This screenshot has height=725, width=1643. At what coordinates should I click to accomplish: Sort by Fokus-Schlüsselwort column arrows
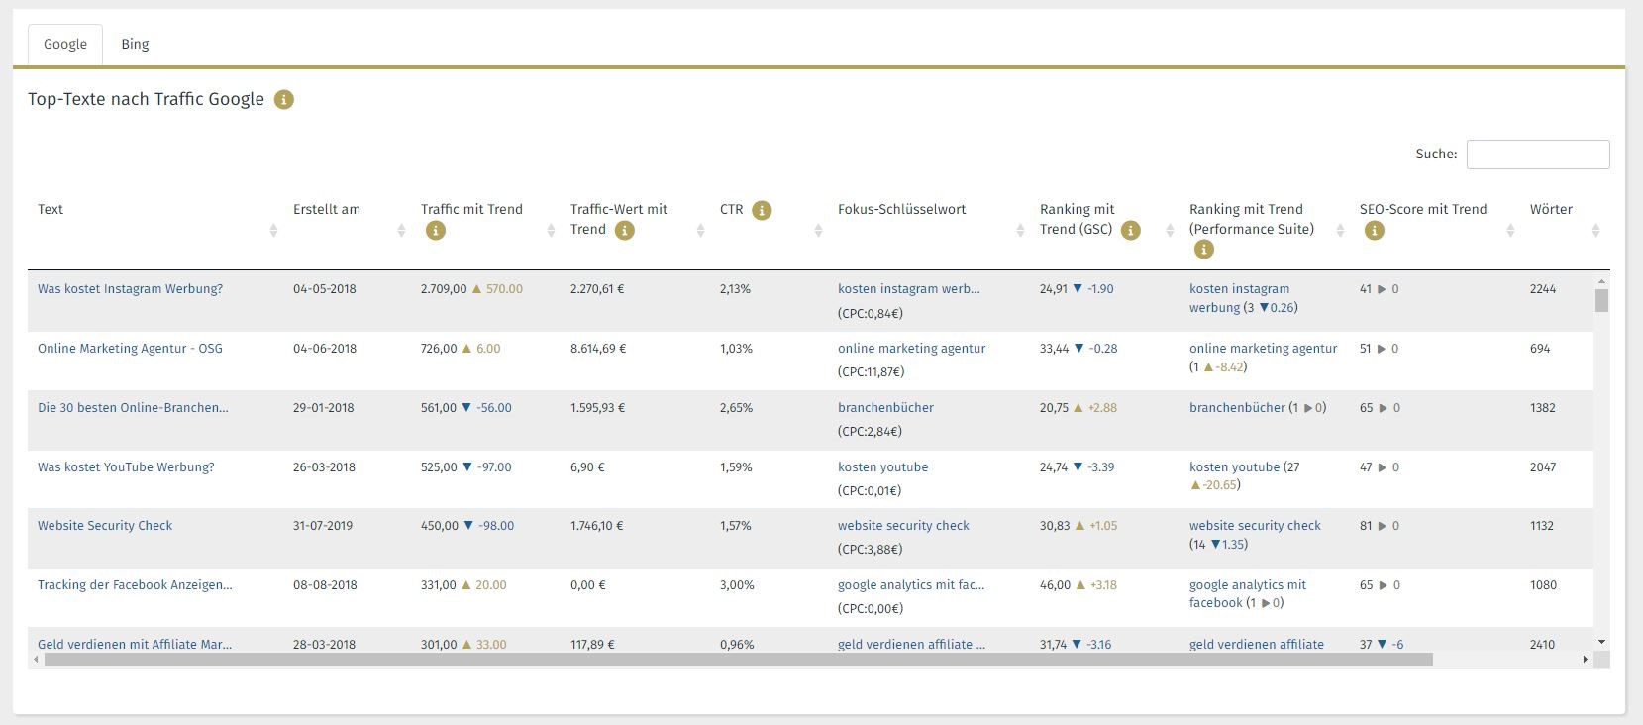point(1019,231)
